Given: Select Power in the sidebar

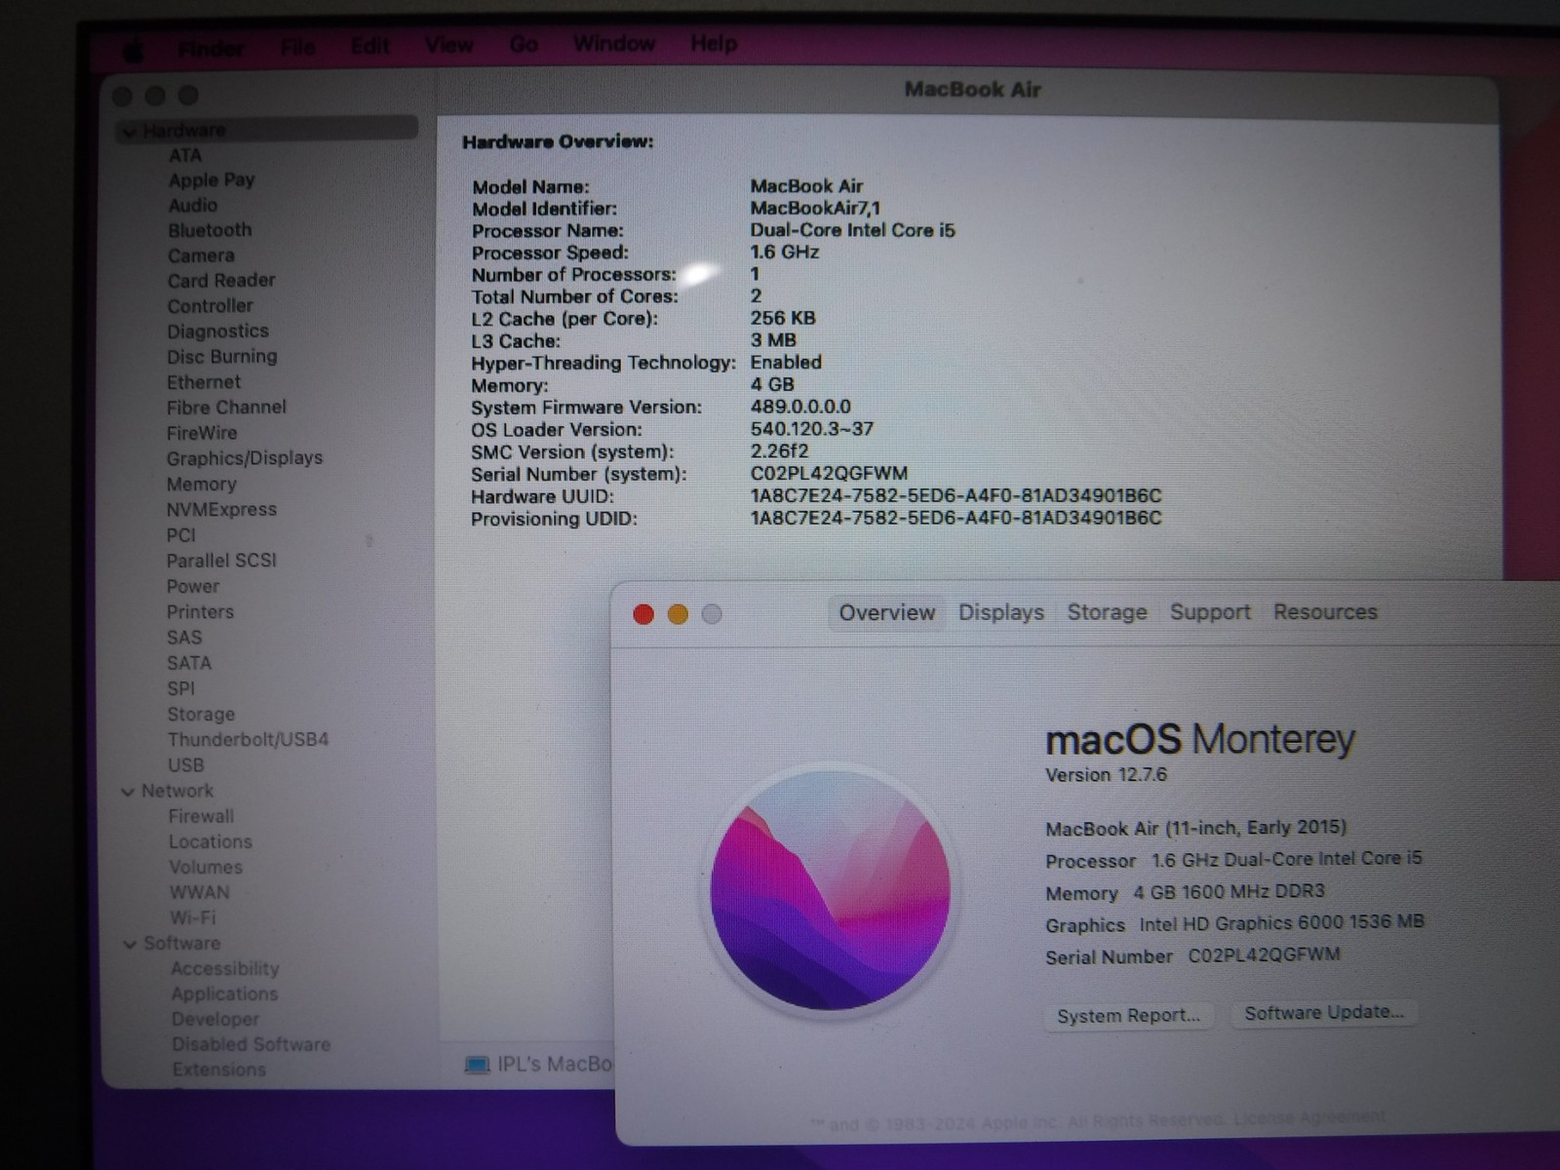Looking at the screenshot, I should [x=193, y=587].
